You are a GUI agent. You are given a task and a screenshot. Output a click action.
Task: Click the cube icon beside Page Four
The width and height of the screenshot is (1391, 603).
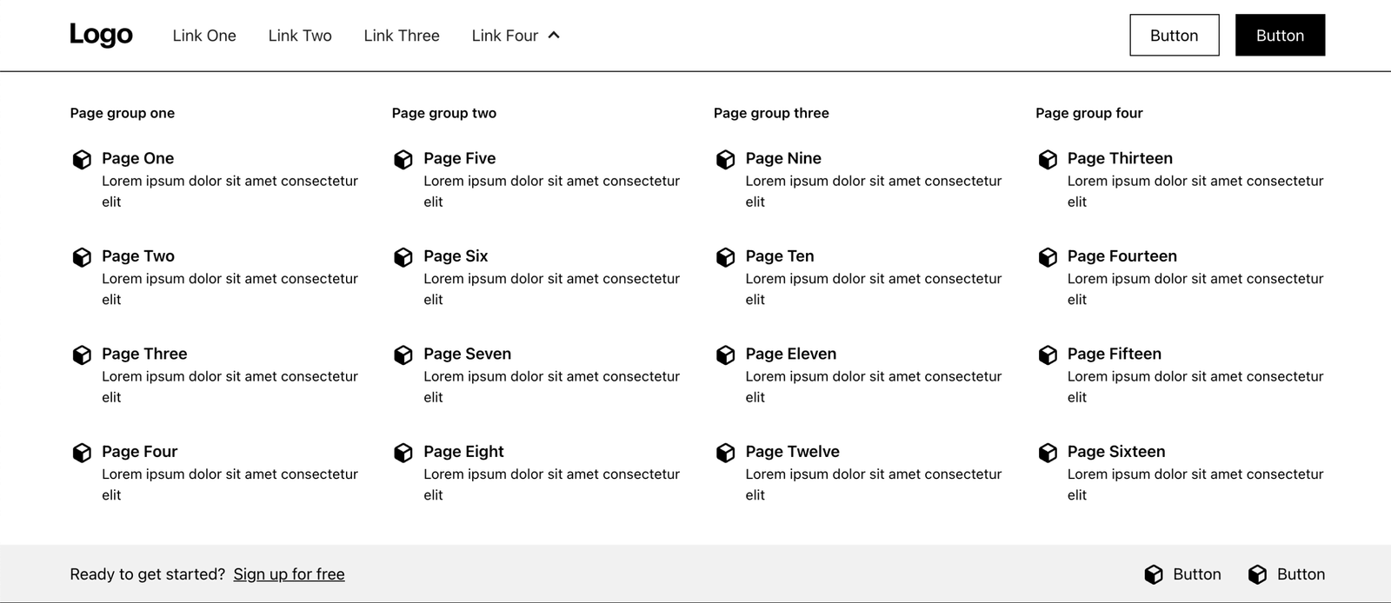(82, 453)
